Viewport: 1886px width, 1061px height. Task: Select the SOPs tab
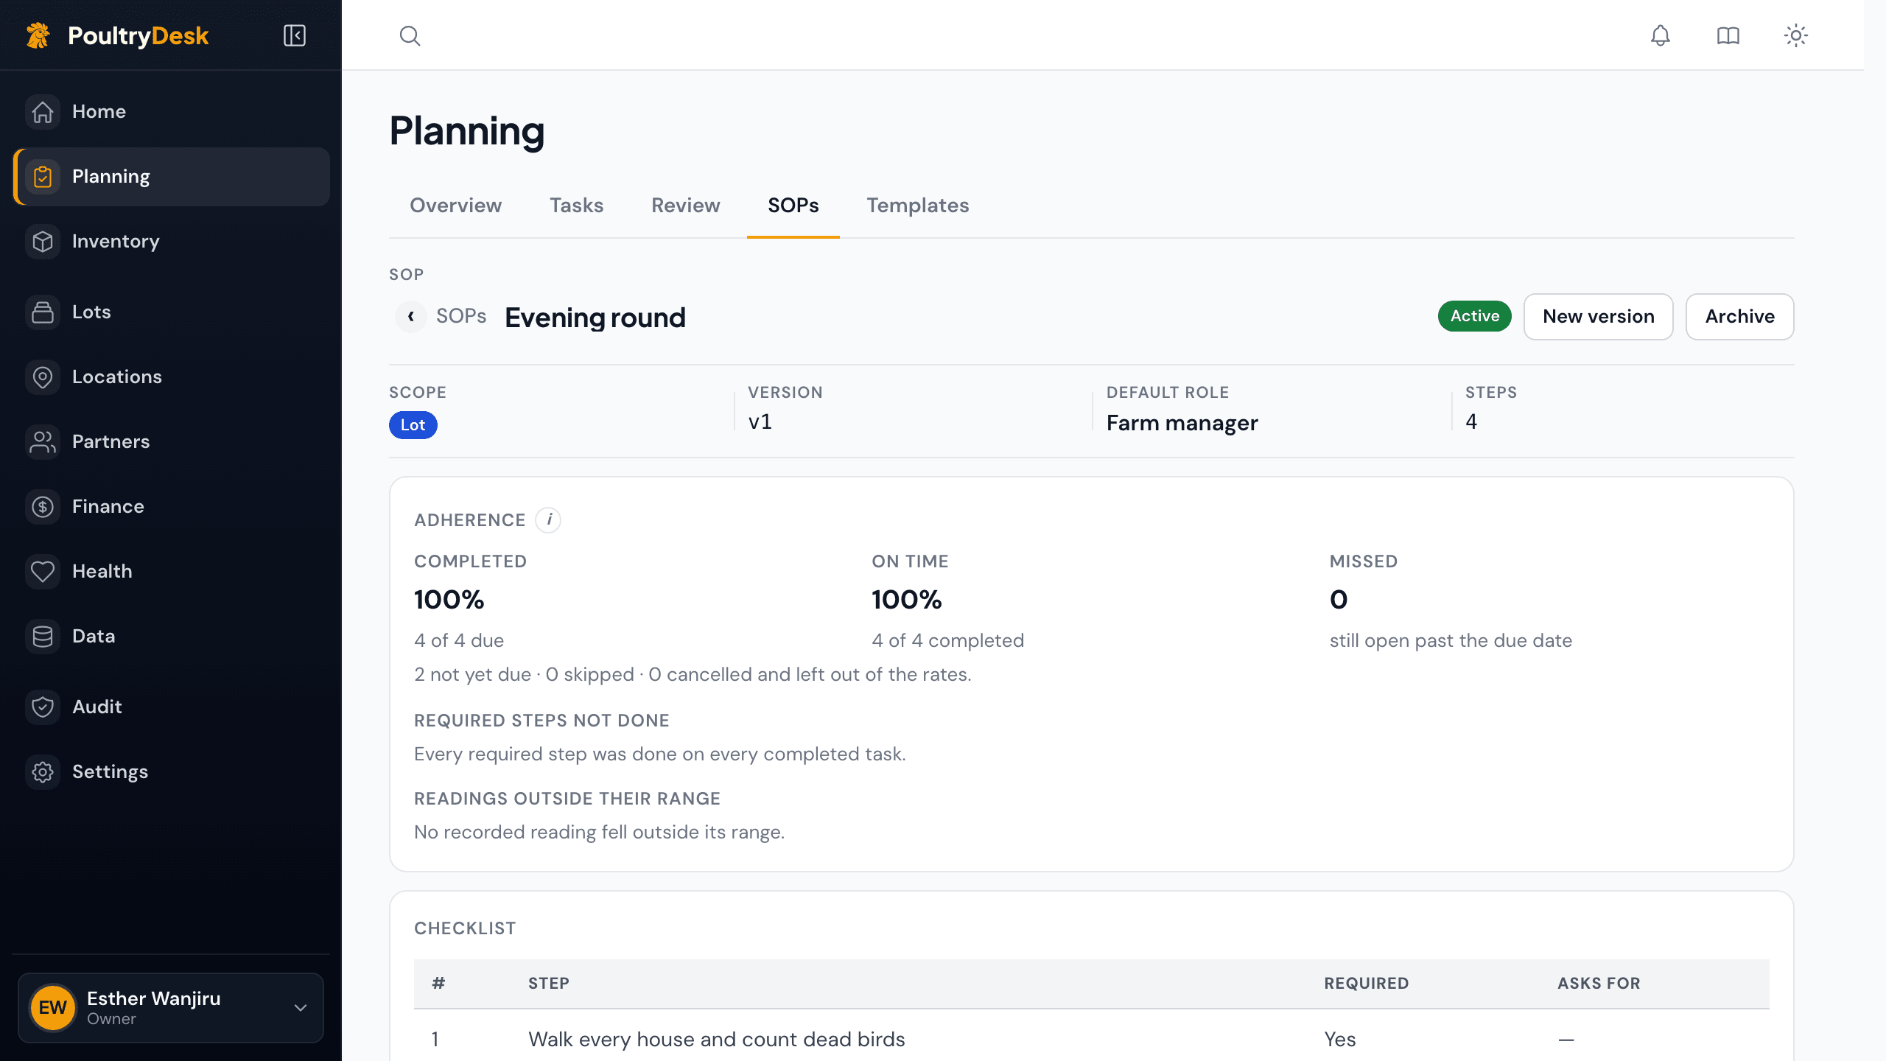pos(793,206)
